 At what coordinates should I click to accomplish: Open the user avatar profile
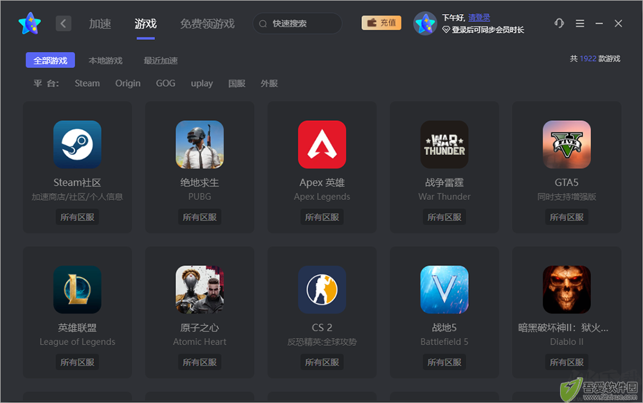point(425,23)
